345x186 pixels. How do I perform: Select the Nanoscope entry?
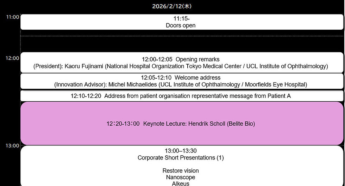pyautogui.click(x=181, y=177)
